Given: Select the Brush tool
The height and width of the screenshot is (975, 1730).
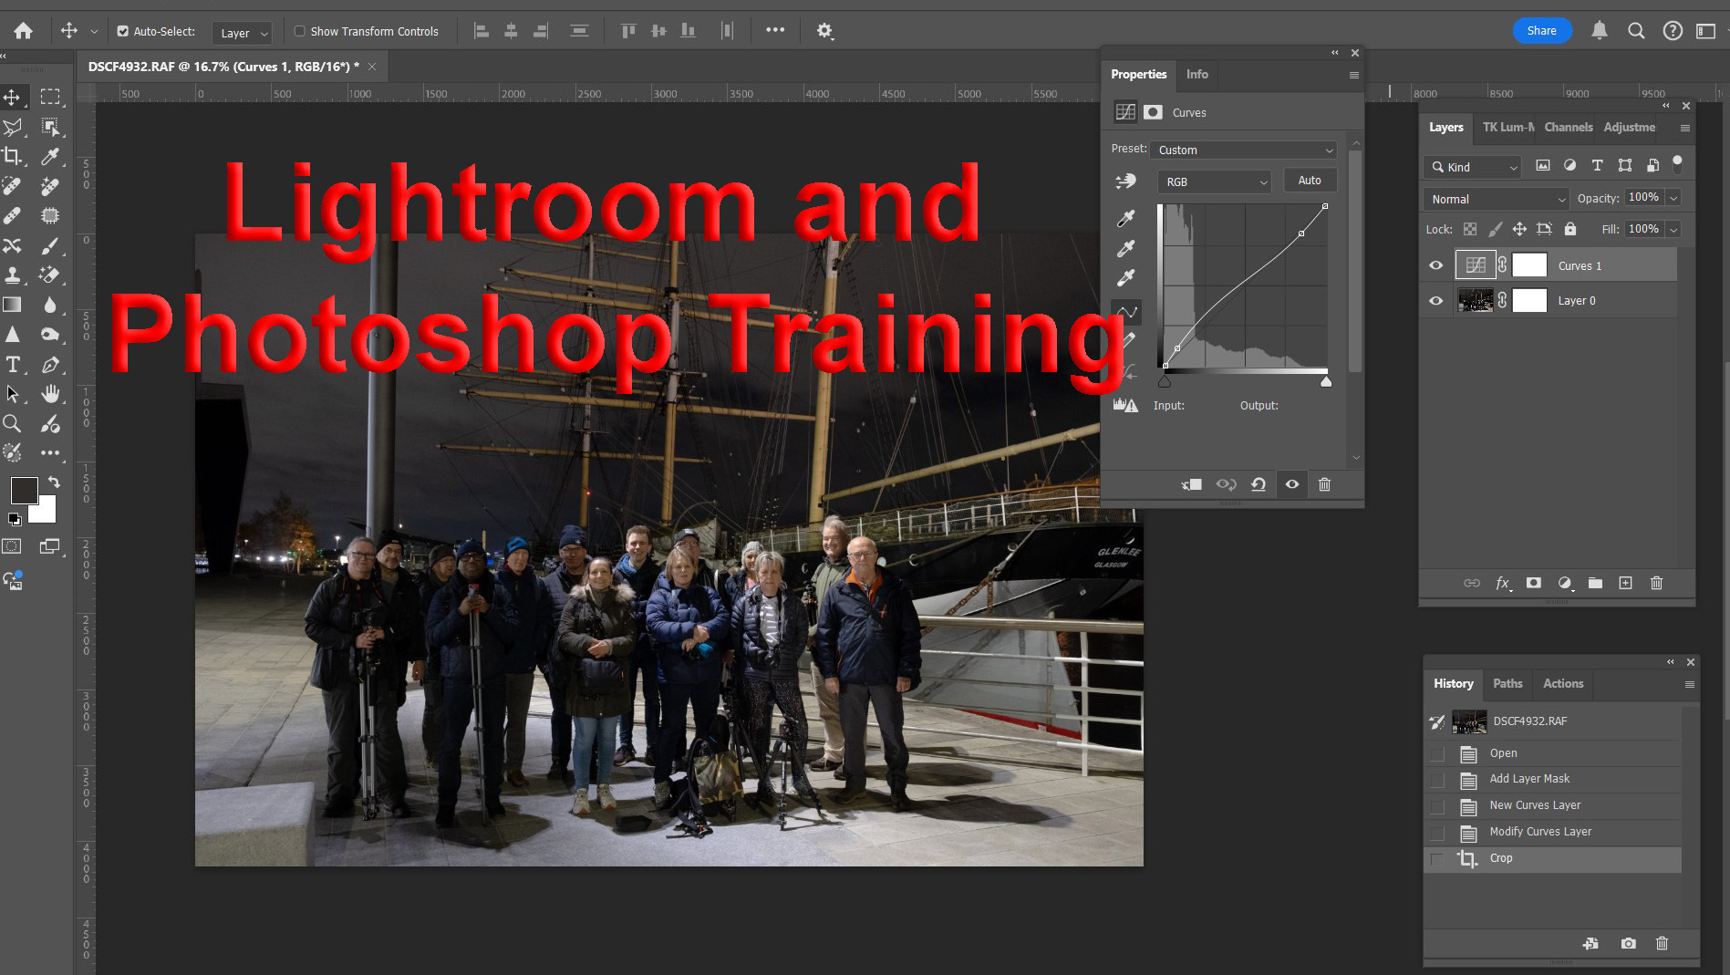Looking at the screenshot, I should pos(50,245).
